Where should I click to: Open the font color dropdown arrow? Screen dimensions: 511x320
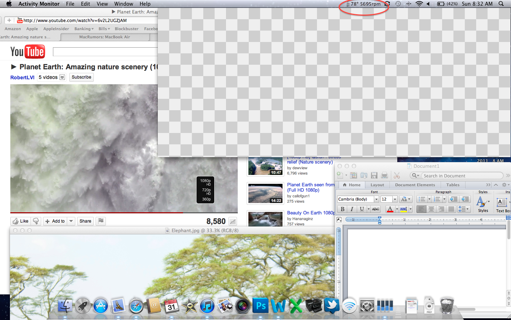(x=397, y=209)
